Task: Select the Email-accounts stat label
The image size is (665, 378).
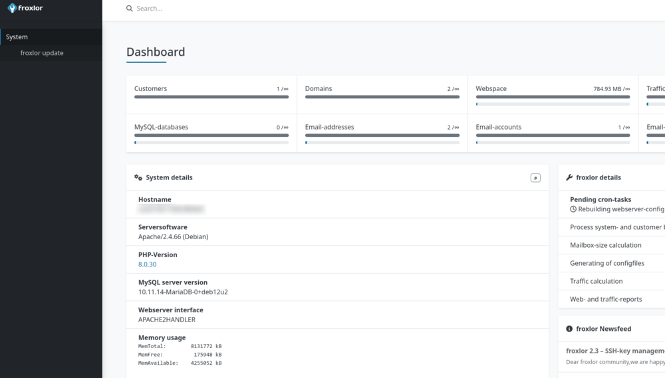Action: (x=498, y=127)
